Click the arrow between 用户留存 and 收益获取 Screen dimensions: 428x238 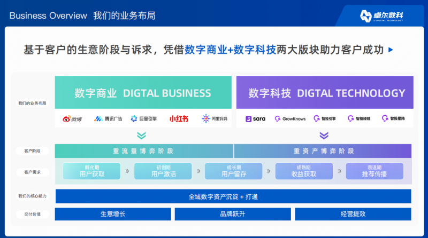tap(269, 171)
